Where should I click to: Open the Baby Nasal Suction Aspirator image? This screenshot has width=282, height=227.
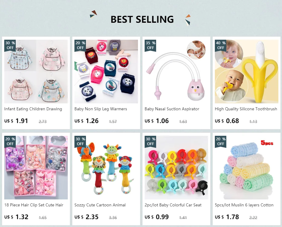[176, 72]
